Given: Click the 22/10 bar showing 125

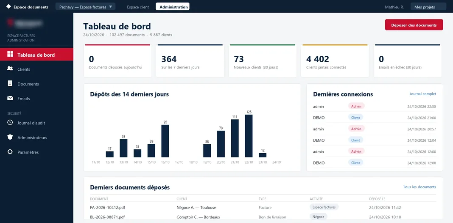Looking at the screenshot, I should pyautogui.click(x=249, y=136).
